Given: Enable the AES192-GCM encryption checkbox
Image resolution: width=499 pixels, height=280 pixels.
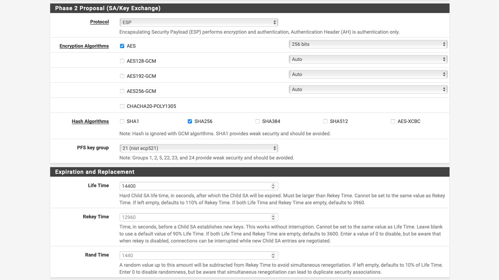Looking at the screenshot, I should 122,76.
